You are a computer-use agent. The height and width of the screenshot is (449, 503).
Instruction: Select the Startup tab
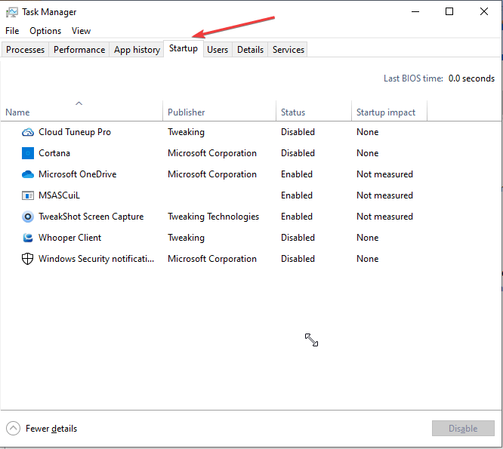tap(184, 48)
